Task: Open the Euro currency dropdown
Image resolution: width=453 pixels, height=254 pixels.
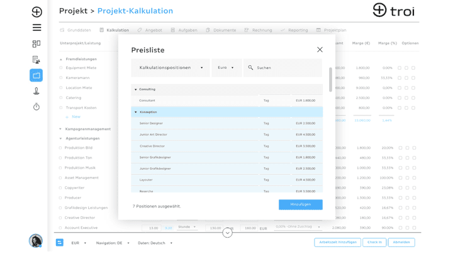Action: [226, 68]
